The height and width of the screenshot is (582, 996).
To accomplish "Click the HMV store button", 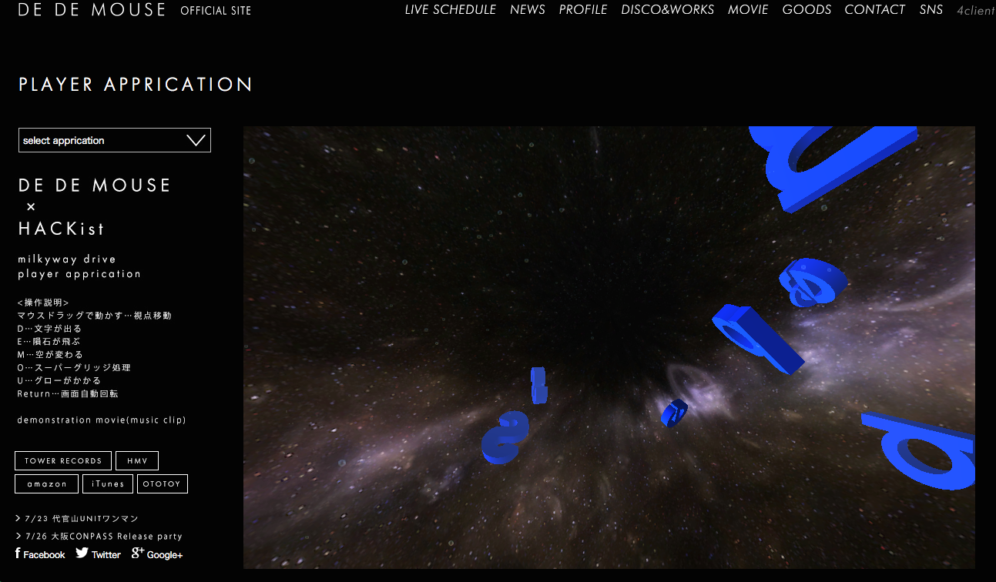I will coord(137,460).
